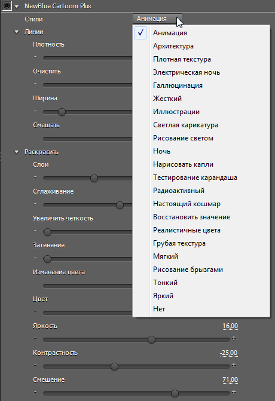Viewport: 275px width, 401px height.
Task: Collapse the NewBlue Cartoonr Plus effect
Action: [17, 7]
